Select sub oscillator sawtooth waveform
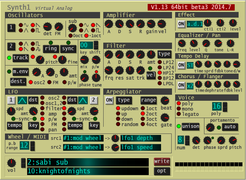 (x=93, y=25)
